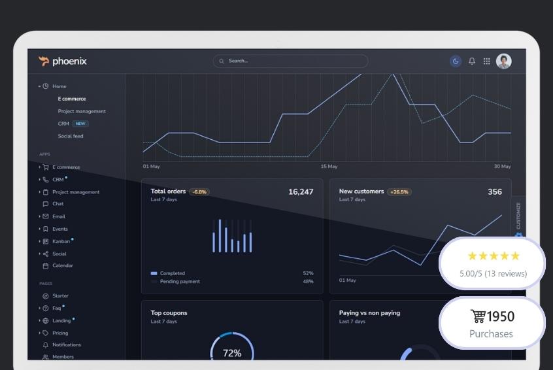Open the Starter page
The image size is (553, 370).
click(x=60, y=296)
